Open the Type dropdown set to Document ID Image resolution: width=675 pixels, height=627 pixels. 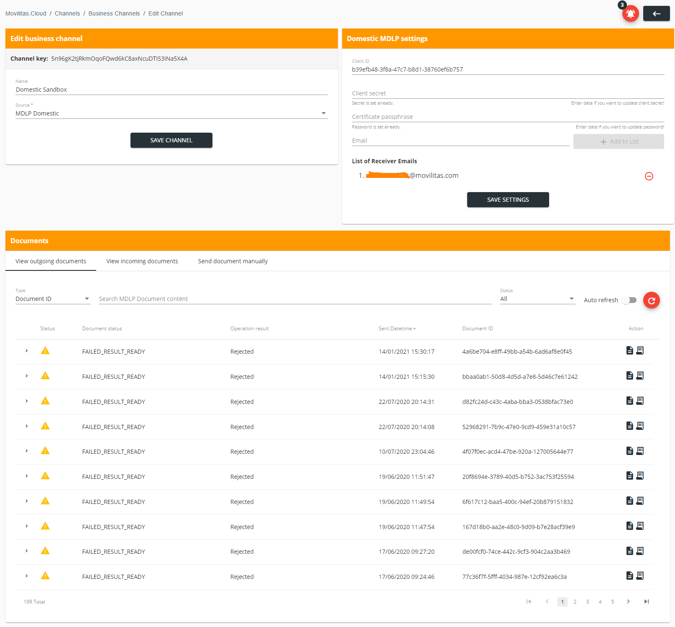(87, 298)
